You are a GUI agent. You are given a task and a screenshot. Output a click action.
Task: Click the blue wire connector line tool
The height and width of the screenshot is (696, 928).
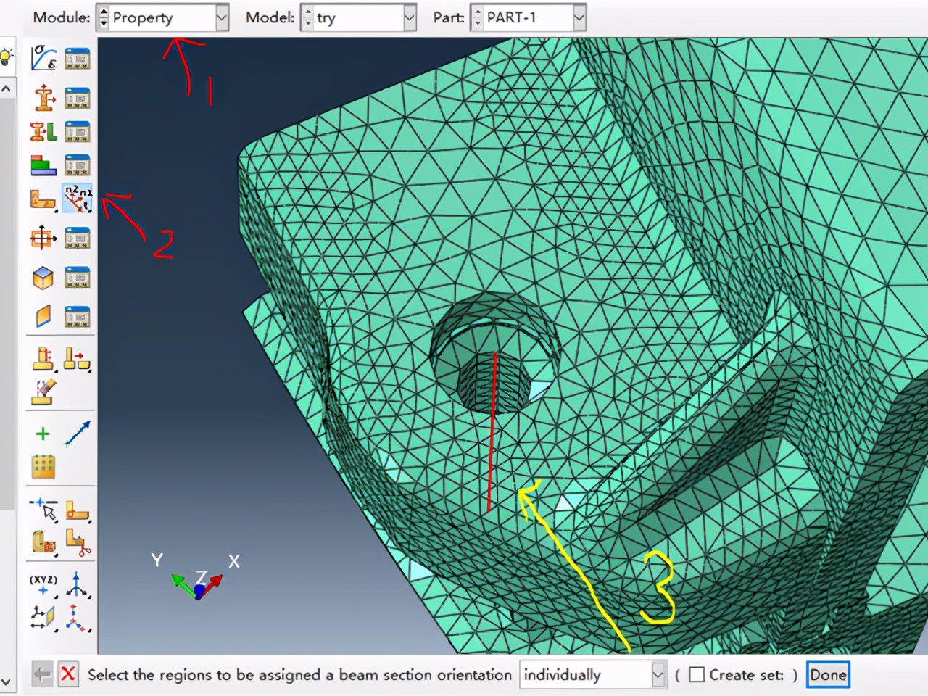pos(77,434)
